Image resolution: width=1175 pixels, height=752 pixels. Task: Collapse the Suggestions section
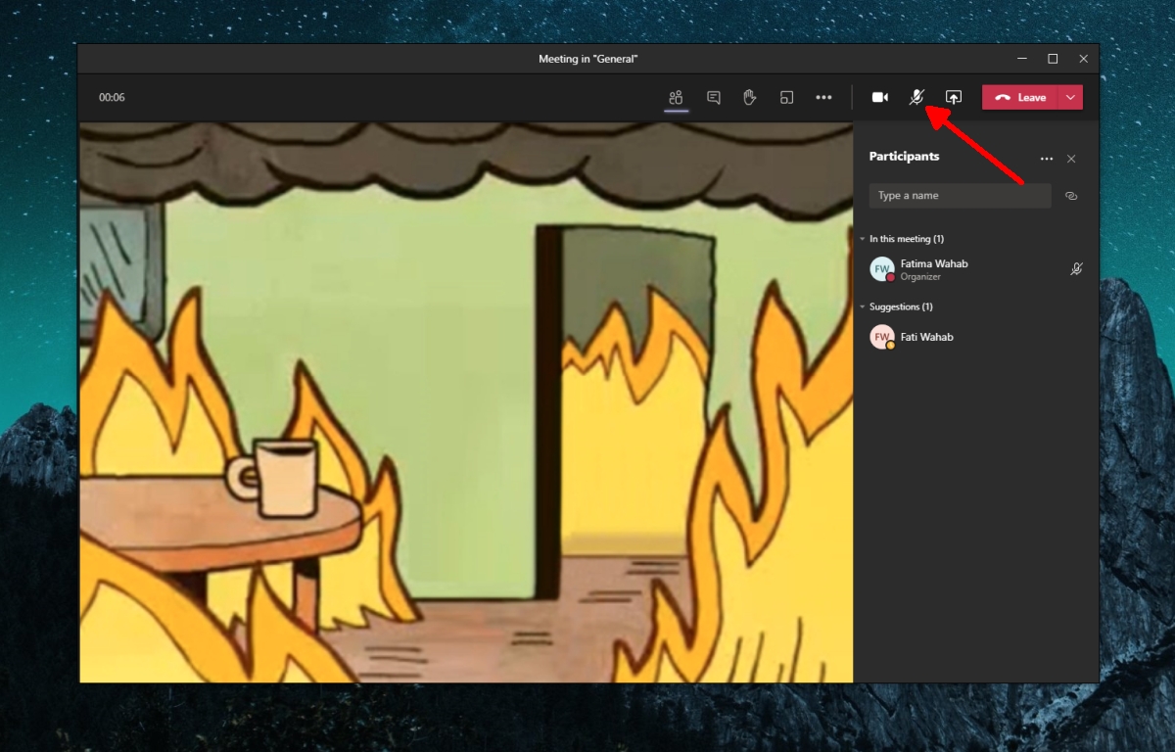863,307
